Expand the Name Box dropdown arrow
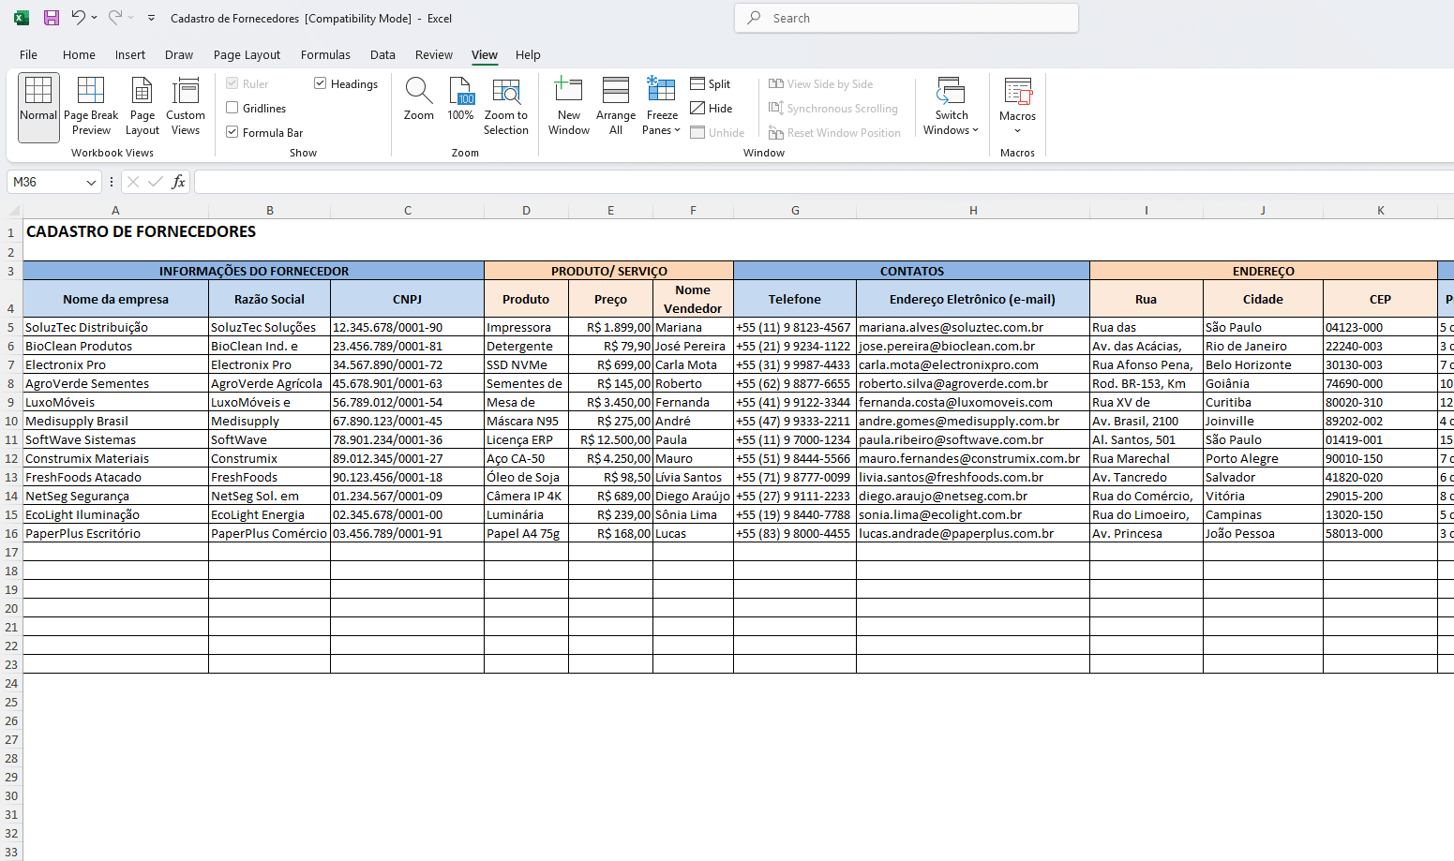The height and width of the screenshot is (861, 1454). click(x=91, y=182)
